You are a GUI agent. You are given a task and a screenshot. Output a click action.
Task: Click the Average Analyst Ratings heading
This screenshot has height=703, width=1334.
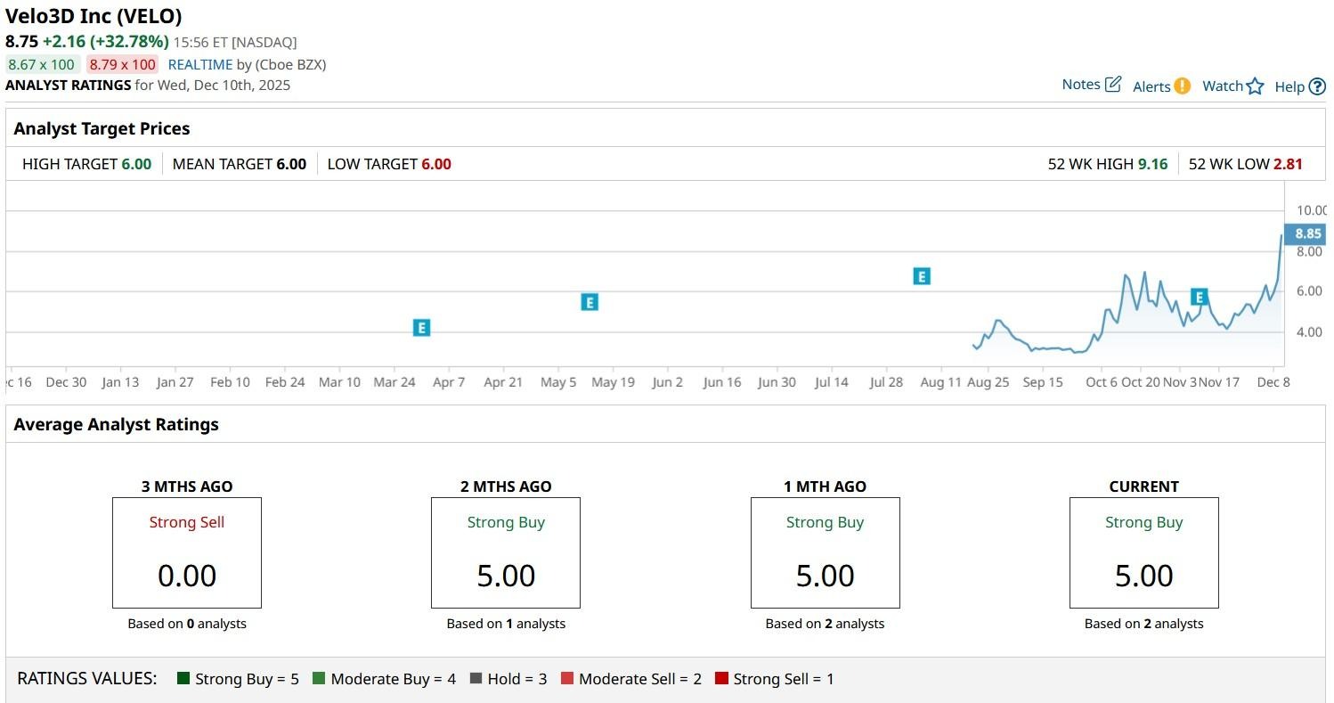[116, 424]
